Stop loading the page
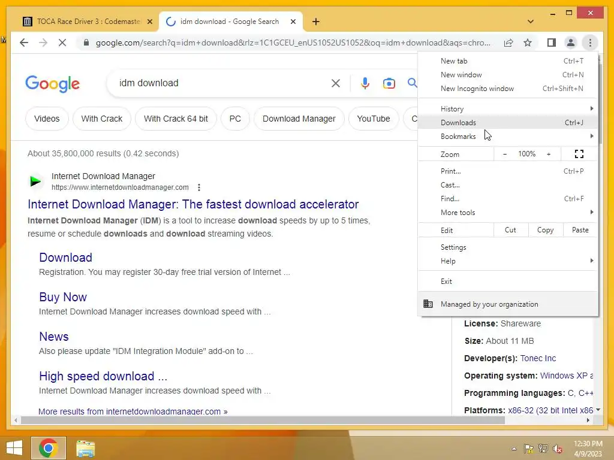The width and height of the screenshot is (614, 460). pyautogui.click(x=62, y=43)
